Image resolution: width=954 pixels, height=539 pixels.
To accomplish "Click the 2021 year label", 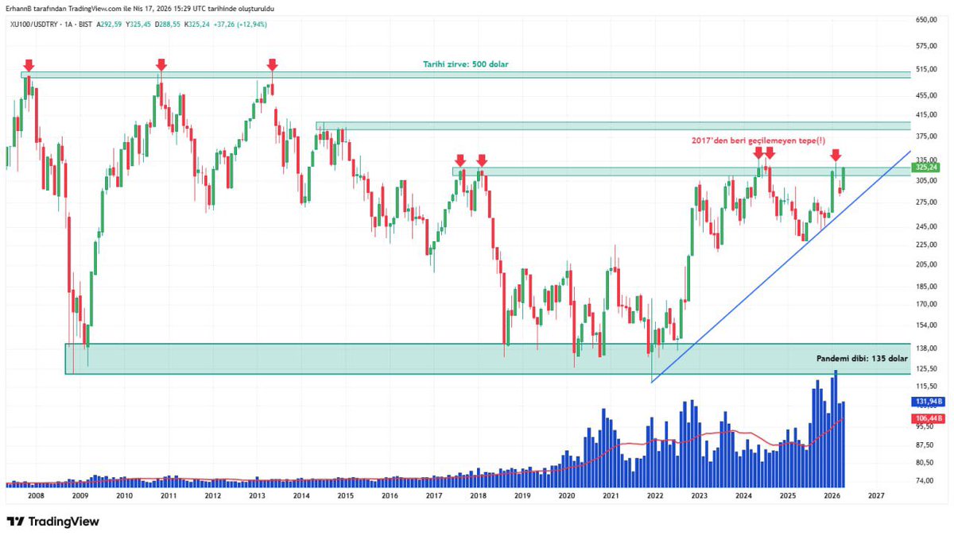I will pyautogui.click(x=611, y=495).
